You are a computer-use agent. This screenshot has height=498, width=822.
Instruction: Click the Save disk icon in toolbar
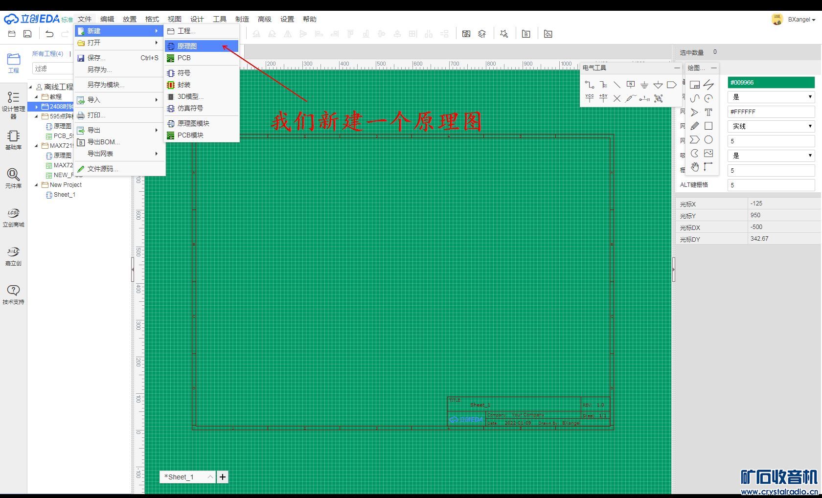pos(28,34)
